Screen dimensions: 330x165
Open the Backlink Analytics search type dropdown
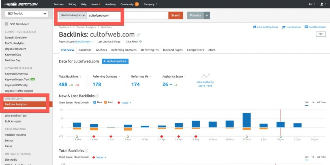73,15
